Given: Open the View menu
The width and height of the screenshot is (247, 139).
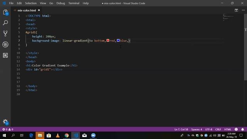Looking at the screenshot, I should tap(43, 3).
